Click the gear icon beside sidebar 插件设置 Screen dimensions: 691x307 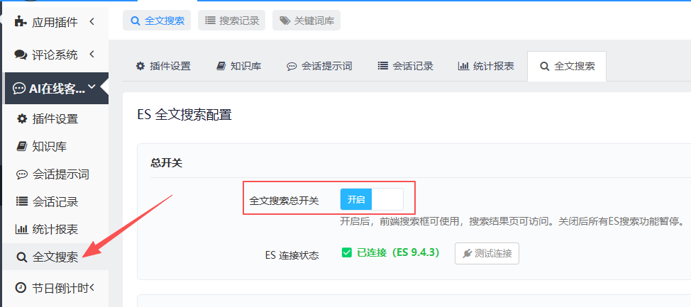(x=21, y=119)
